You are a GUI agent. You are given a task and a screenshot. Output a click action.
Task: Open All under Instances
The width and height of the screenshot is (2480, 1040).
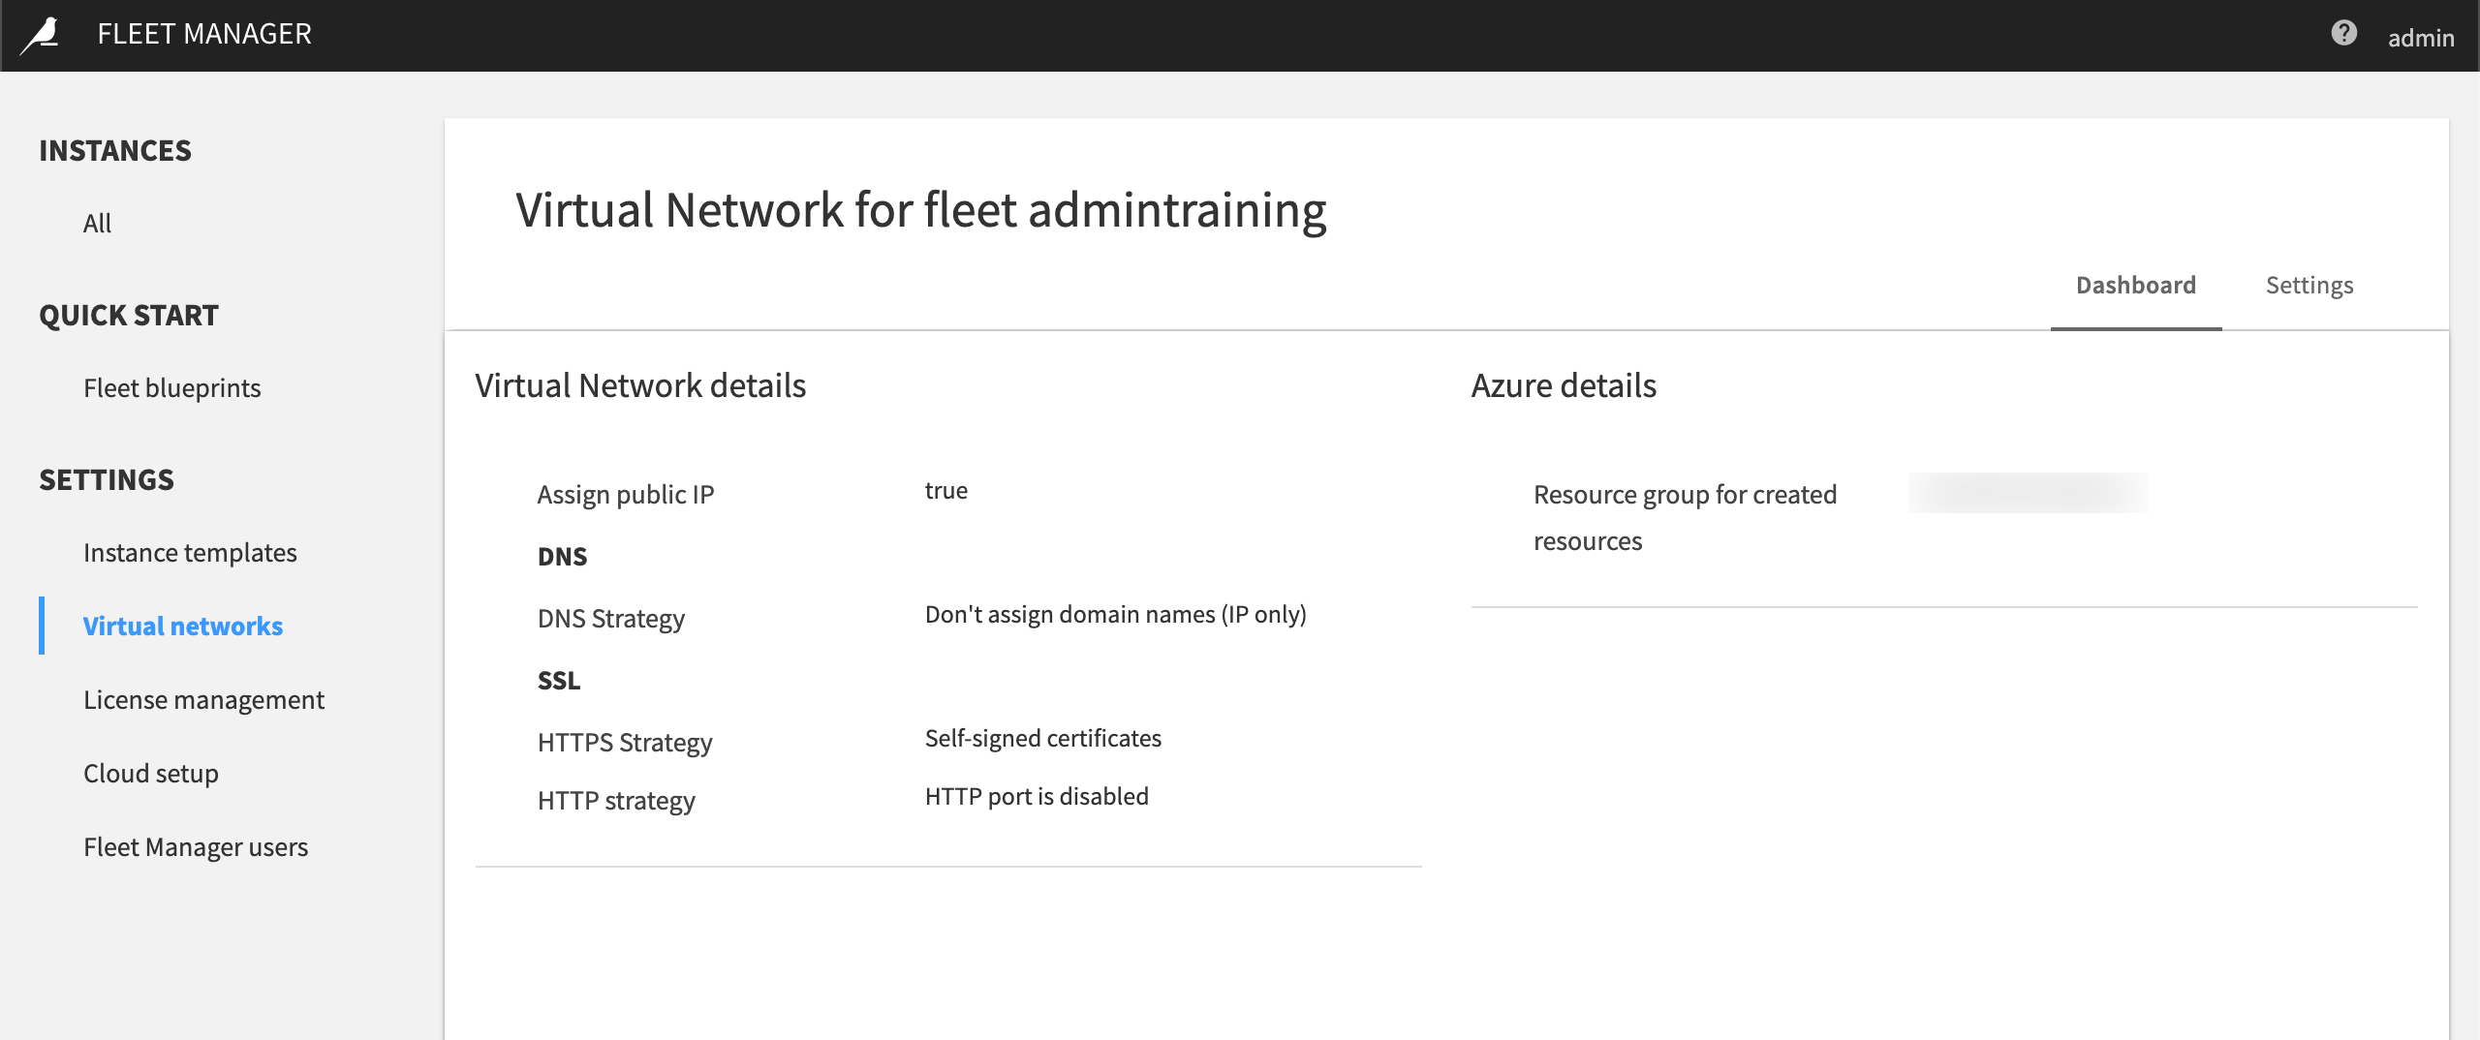click(96, 223)
